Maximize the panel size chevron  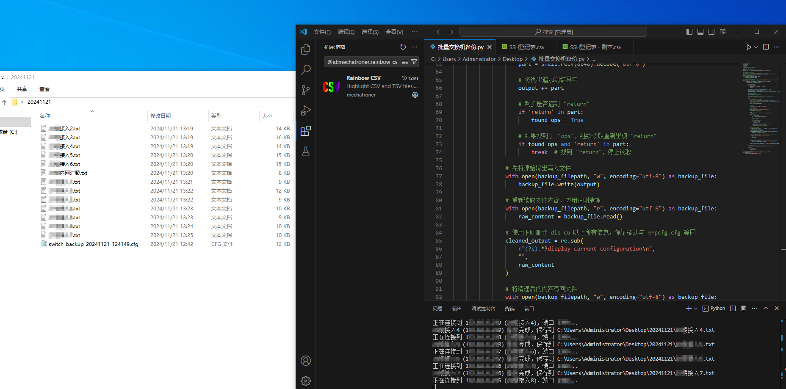(766, 309)
